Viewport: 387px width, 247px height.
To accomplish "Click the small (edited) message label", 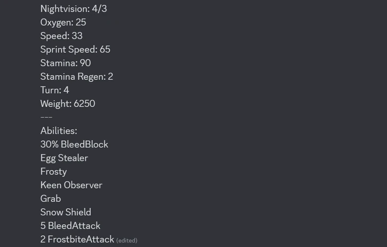I will coord(127,240).
